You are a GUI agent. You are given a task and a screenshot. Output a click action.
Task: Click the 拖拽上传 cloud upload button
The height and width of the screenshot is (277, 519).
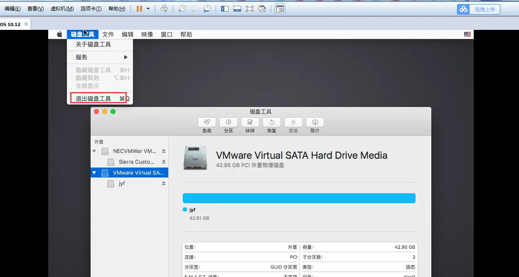point(479,9)
